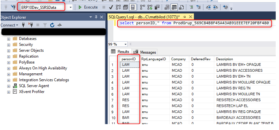Select Results to File output mode
Screen dimensions: 279x130
click(x=181, y=7)
